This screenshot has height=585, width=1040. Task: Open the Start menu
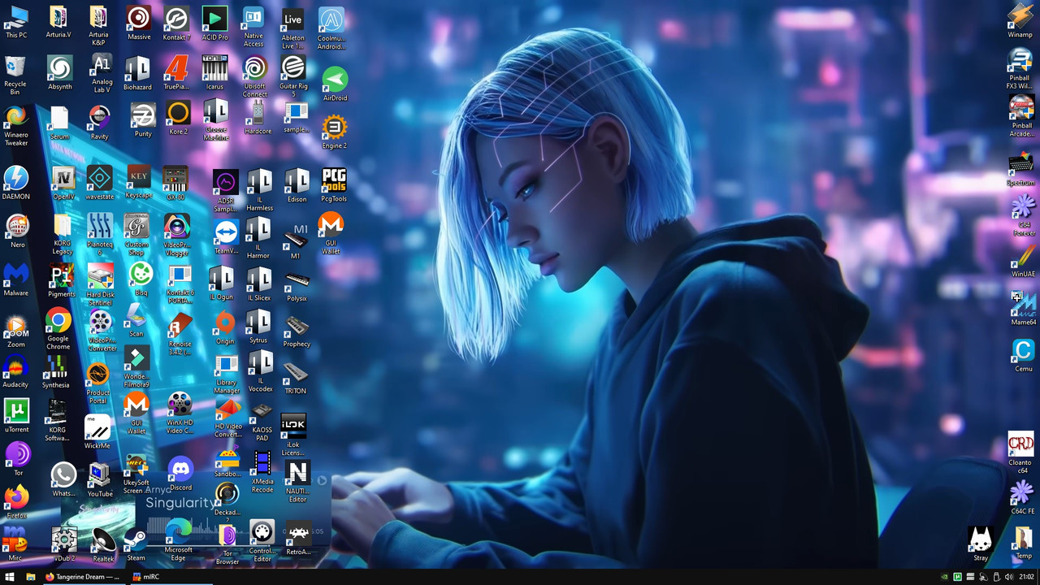point(10,577)
